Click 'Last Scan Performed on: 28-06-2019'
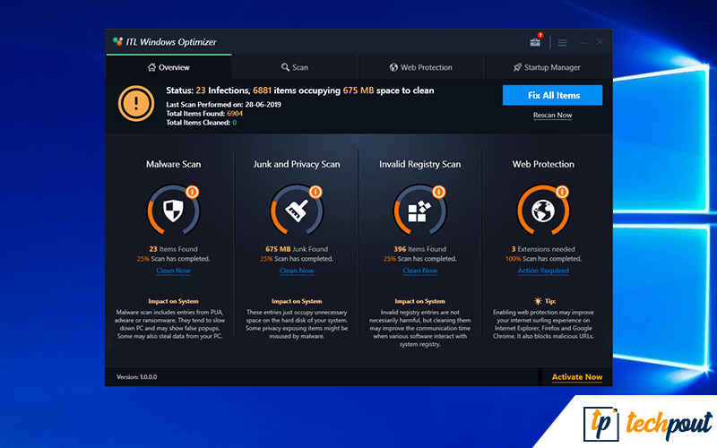Image resolution: width=717 pixels, height=448 pixels. 223,104
